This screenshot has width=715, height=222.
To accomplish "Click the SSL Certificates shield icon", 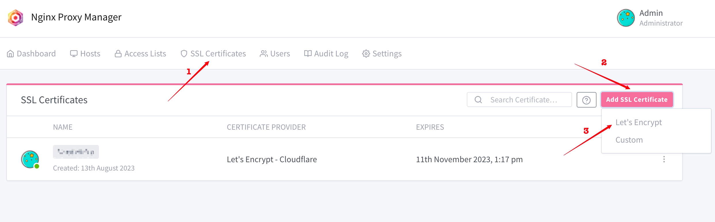I will (184, 54).
